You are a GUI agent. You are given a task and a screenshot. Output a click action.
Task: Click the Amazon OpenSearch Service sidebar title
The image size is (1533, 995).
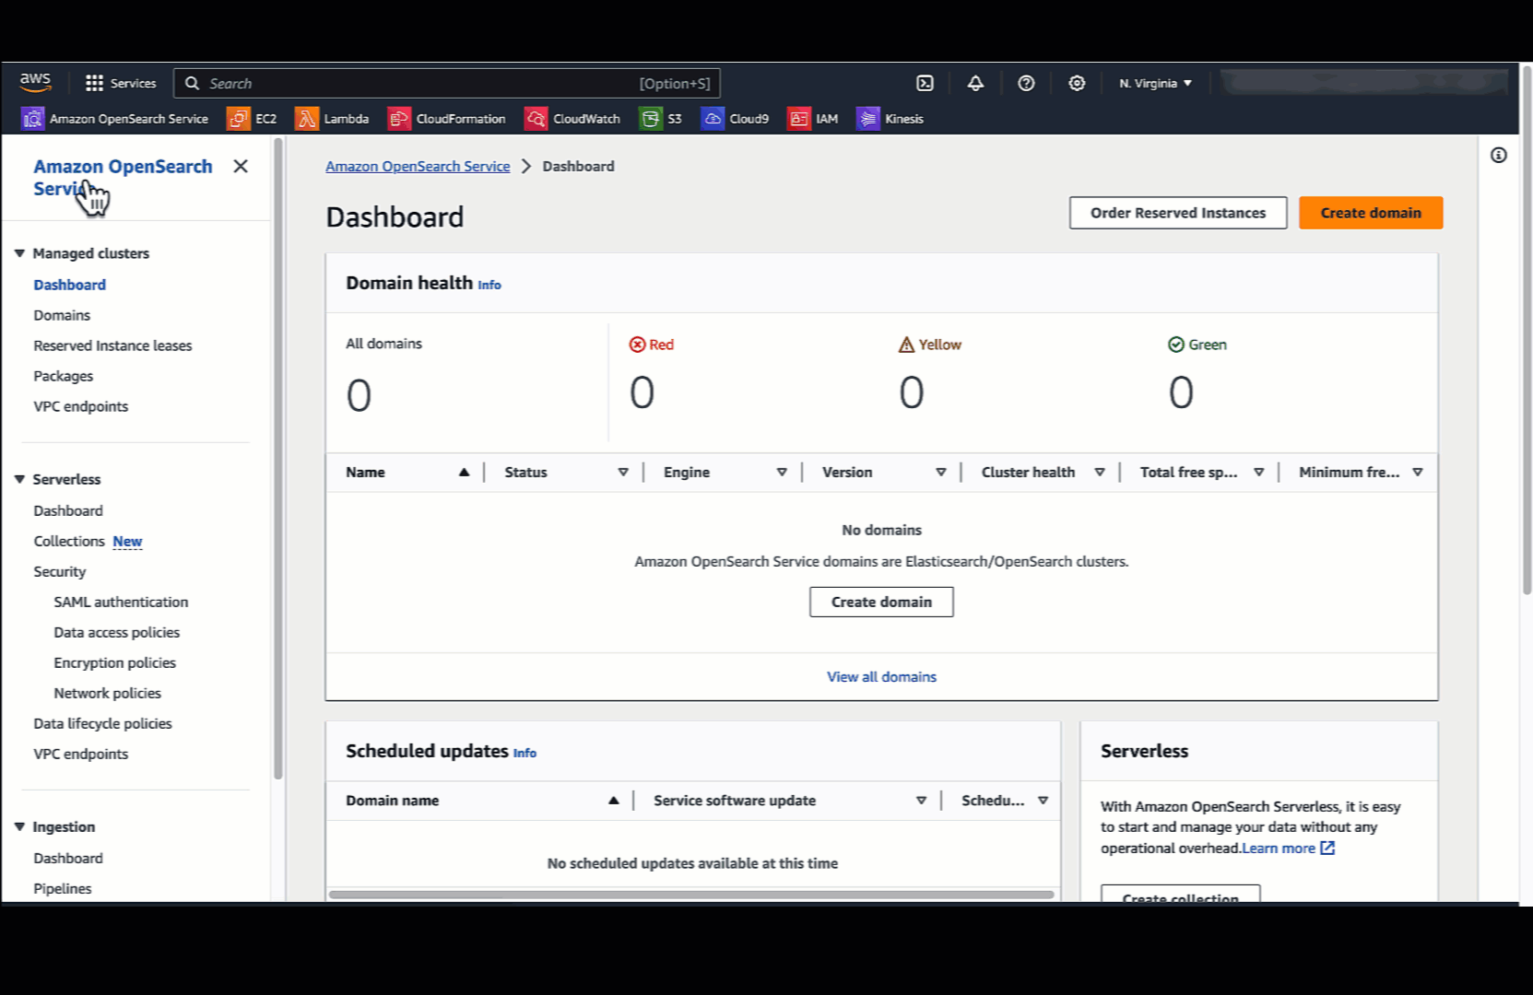[123, 177]
